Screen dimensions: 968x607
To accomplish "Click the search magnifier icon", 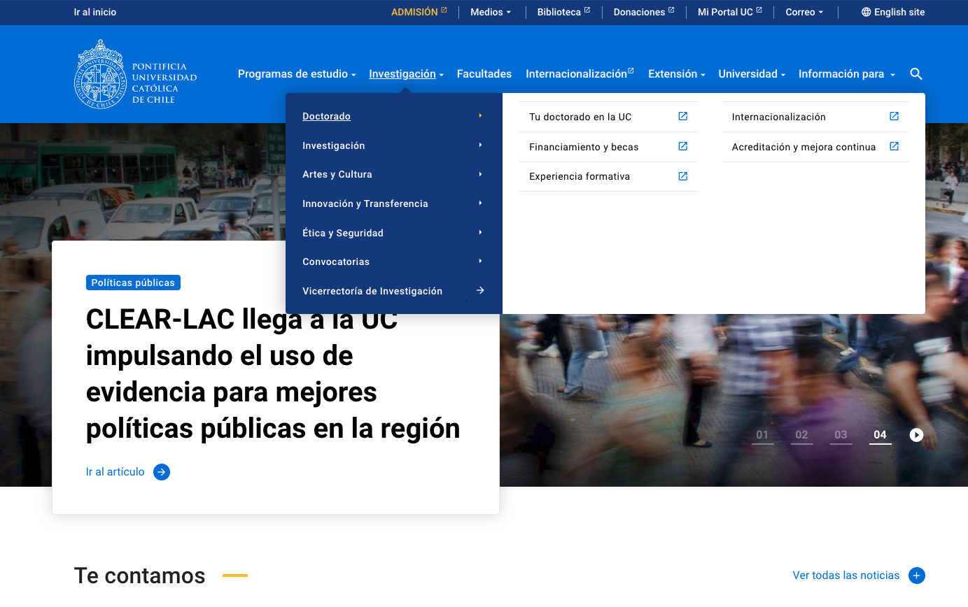I will pyautogui.click(x=916, y=74).
